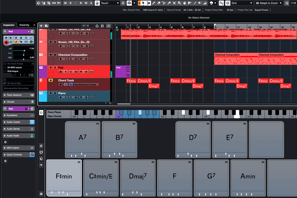
Task: Solo the Pad track
Action: 55,67
